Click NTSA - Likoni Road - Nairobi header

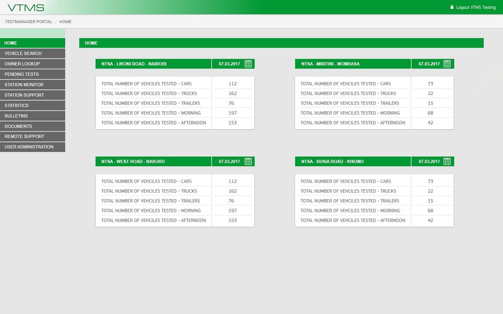(x=153, y=64)
